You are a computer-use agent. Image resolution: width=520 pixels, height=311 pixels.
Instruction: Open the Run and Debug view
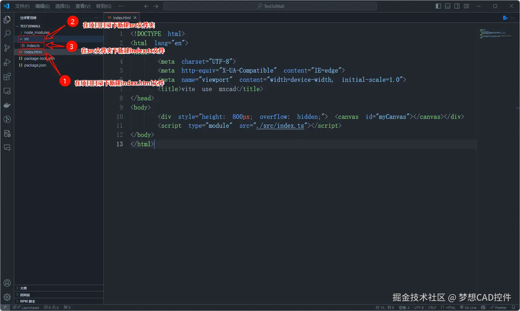click(7, 62)
